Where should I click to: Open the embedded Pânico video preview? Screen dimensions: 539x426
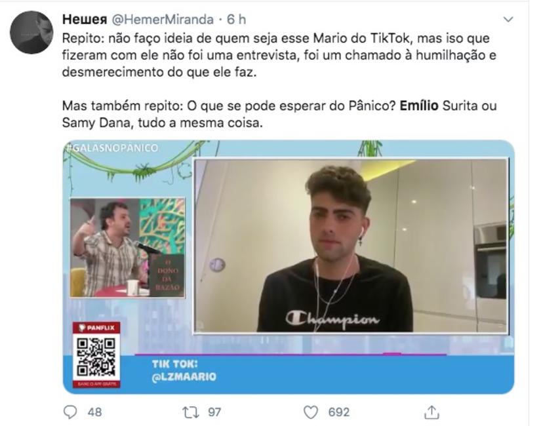click(x=289, y=267)
